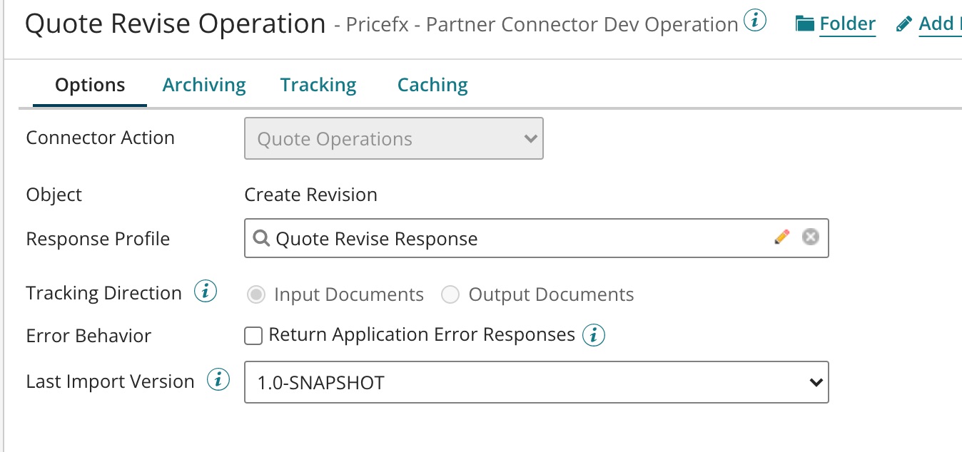
Task: Go to the Caching tab
Action: tap(432, 85)
